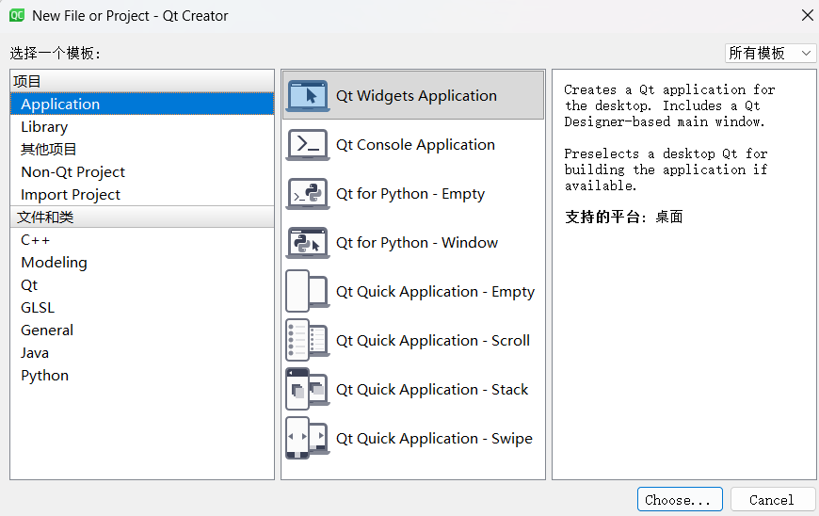819x516 pixels.
Task: Click the 支持的平台 supported platforms line
Action: (623, 217)
